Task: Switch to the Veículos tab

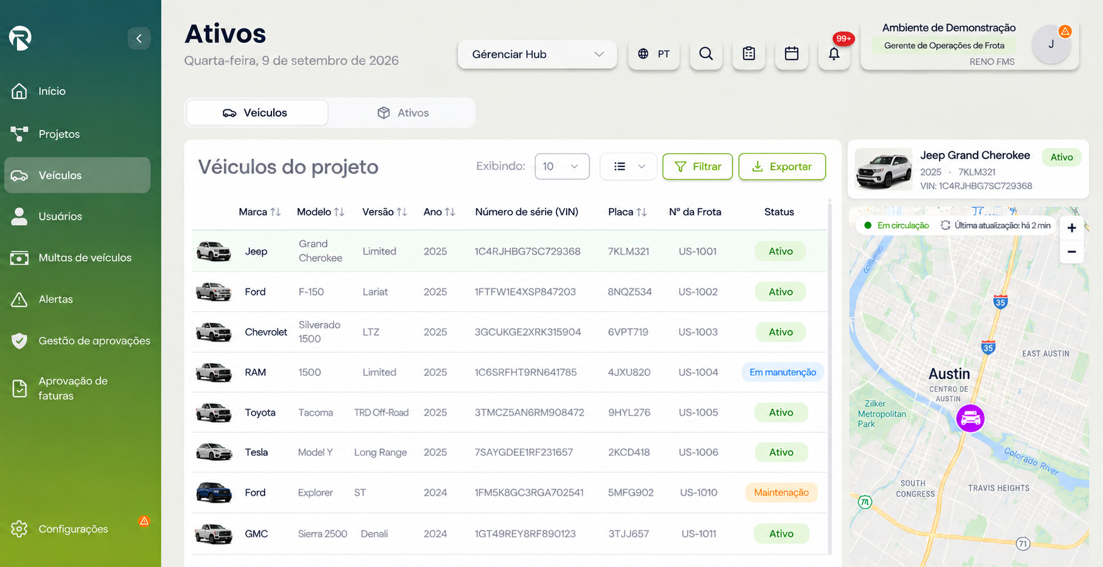Action: pyautogui.click(x=257, y=113)
